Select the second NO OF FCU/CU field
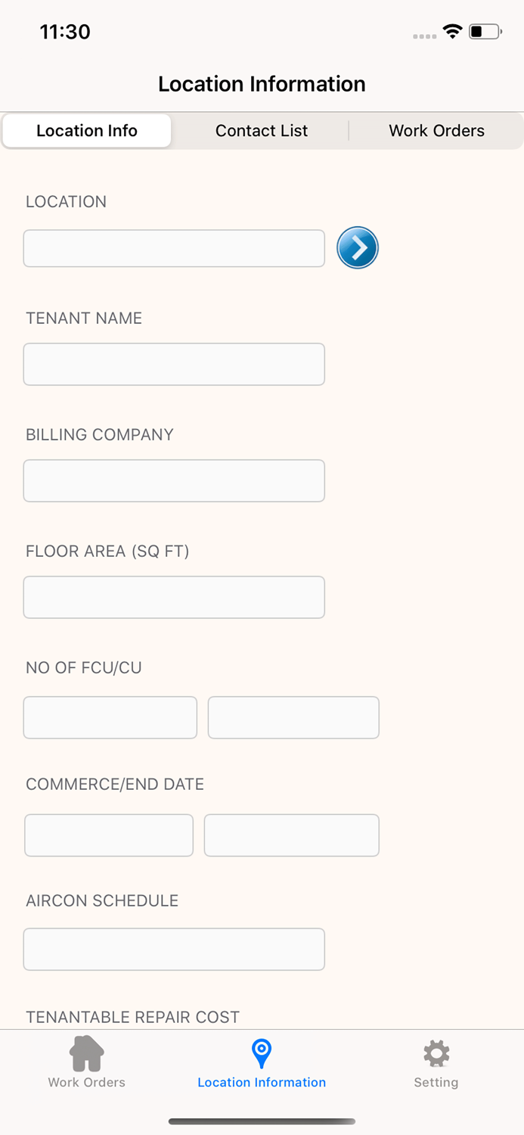 (x=293, y=717)
